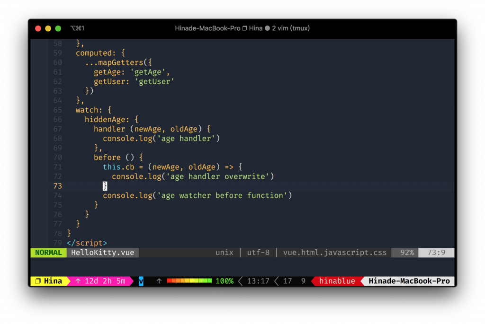The height and width of the screenshot is (324, 485).
Task: Click the 'watch: {' line
Action: (x=93, y=110)
